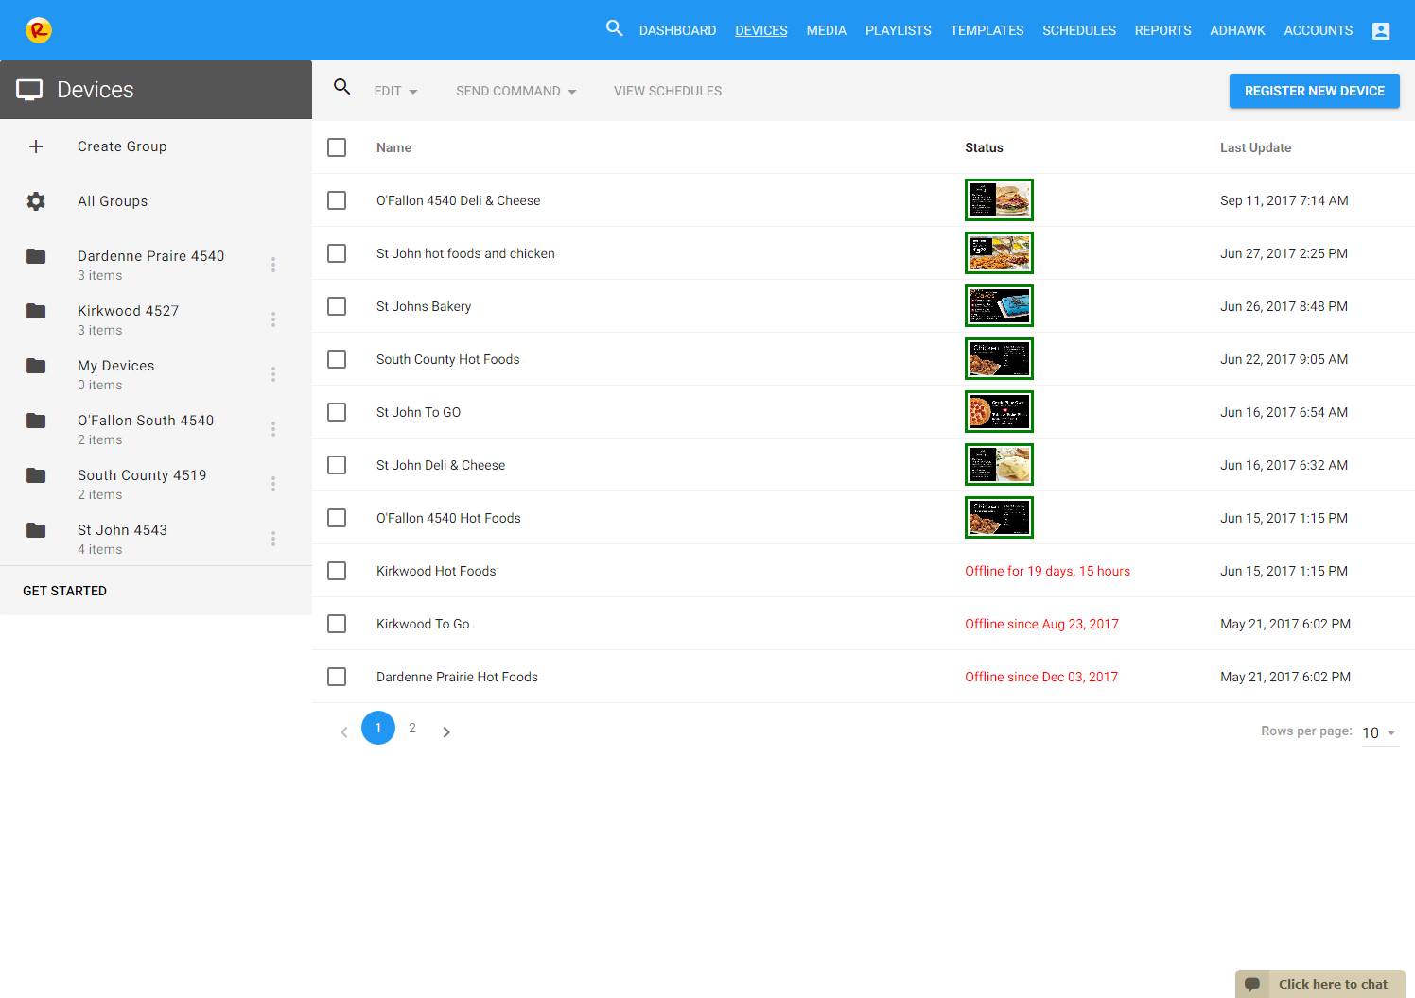Screen dimensions: 1415x998
Task: Tick the O'Fallon 4540 Hot Foods checkbox
Action: tap(337, 518)
